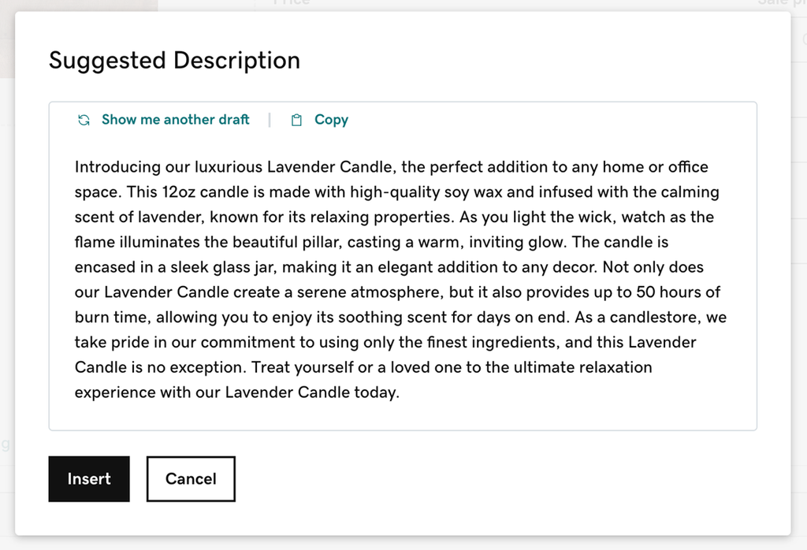Click the 'Suggested Description' dialog heading
This screenshot has width=807, height=550.
[x=174, y=60]
